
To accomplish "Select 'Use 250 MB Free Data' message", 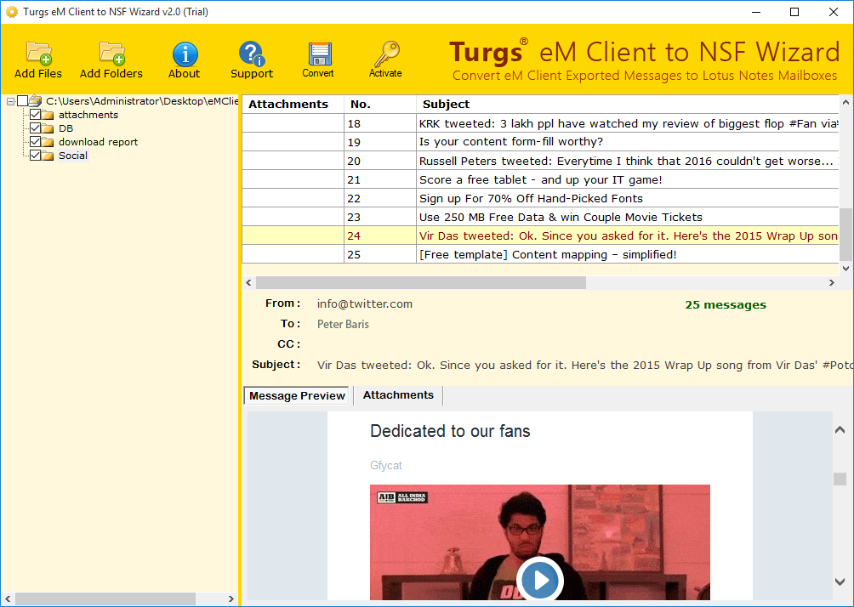I will 540,218.
